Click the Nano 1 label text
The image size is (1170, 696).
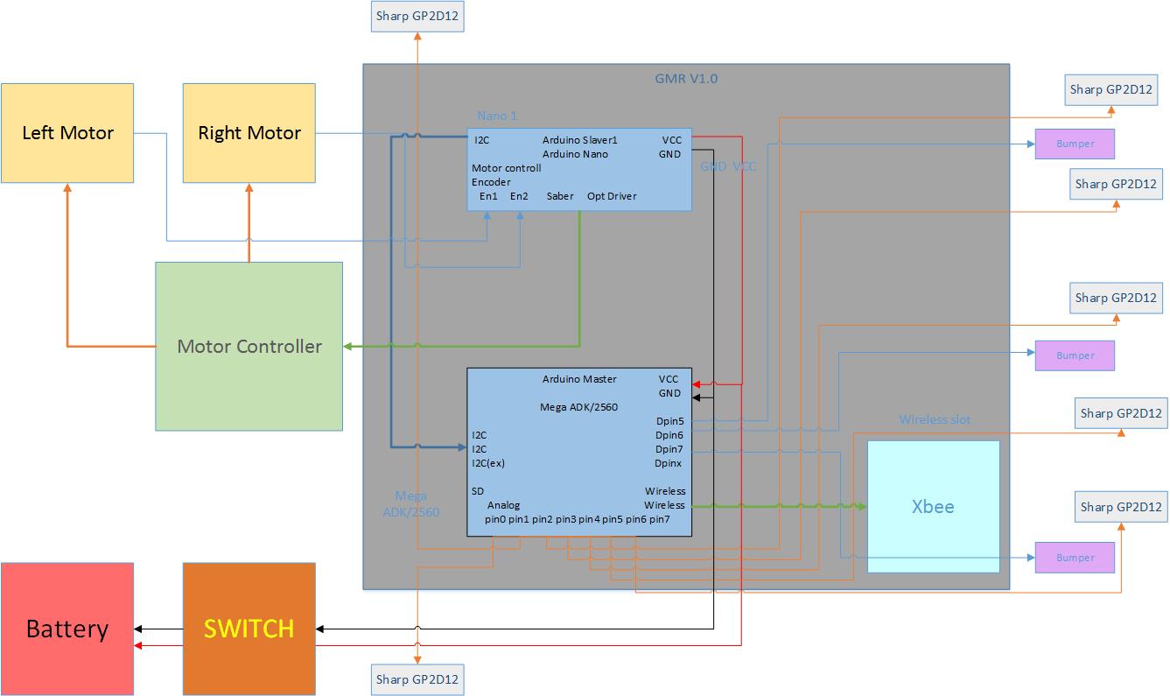(495, 116)
